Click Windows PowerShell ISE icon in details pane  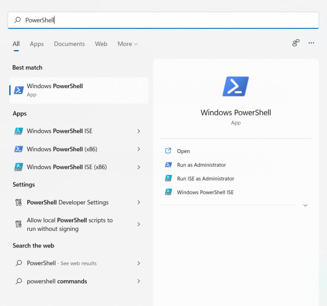(168, 192)
